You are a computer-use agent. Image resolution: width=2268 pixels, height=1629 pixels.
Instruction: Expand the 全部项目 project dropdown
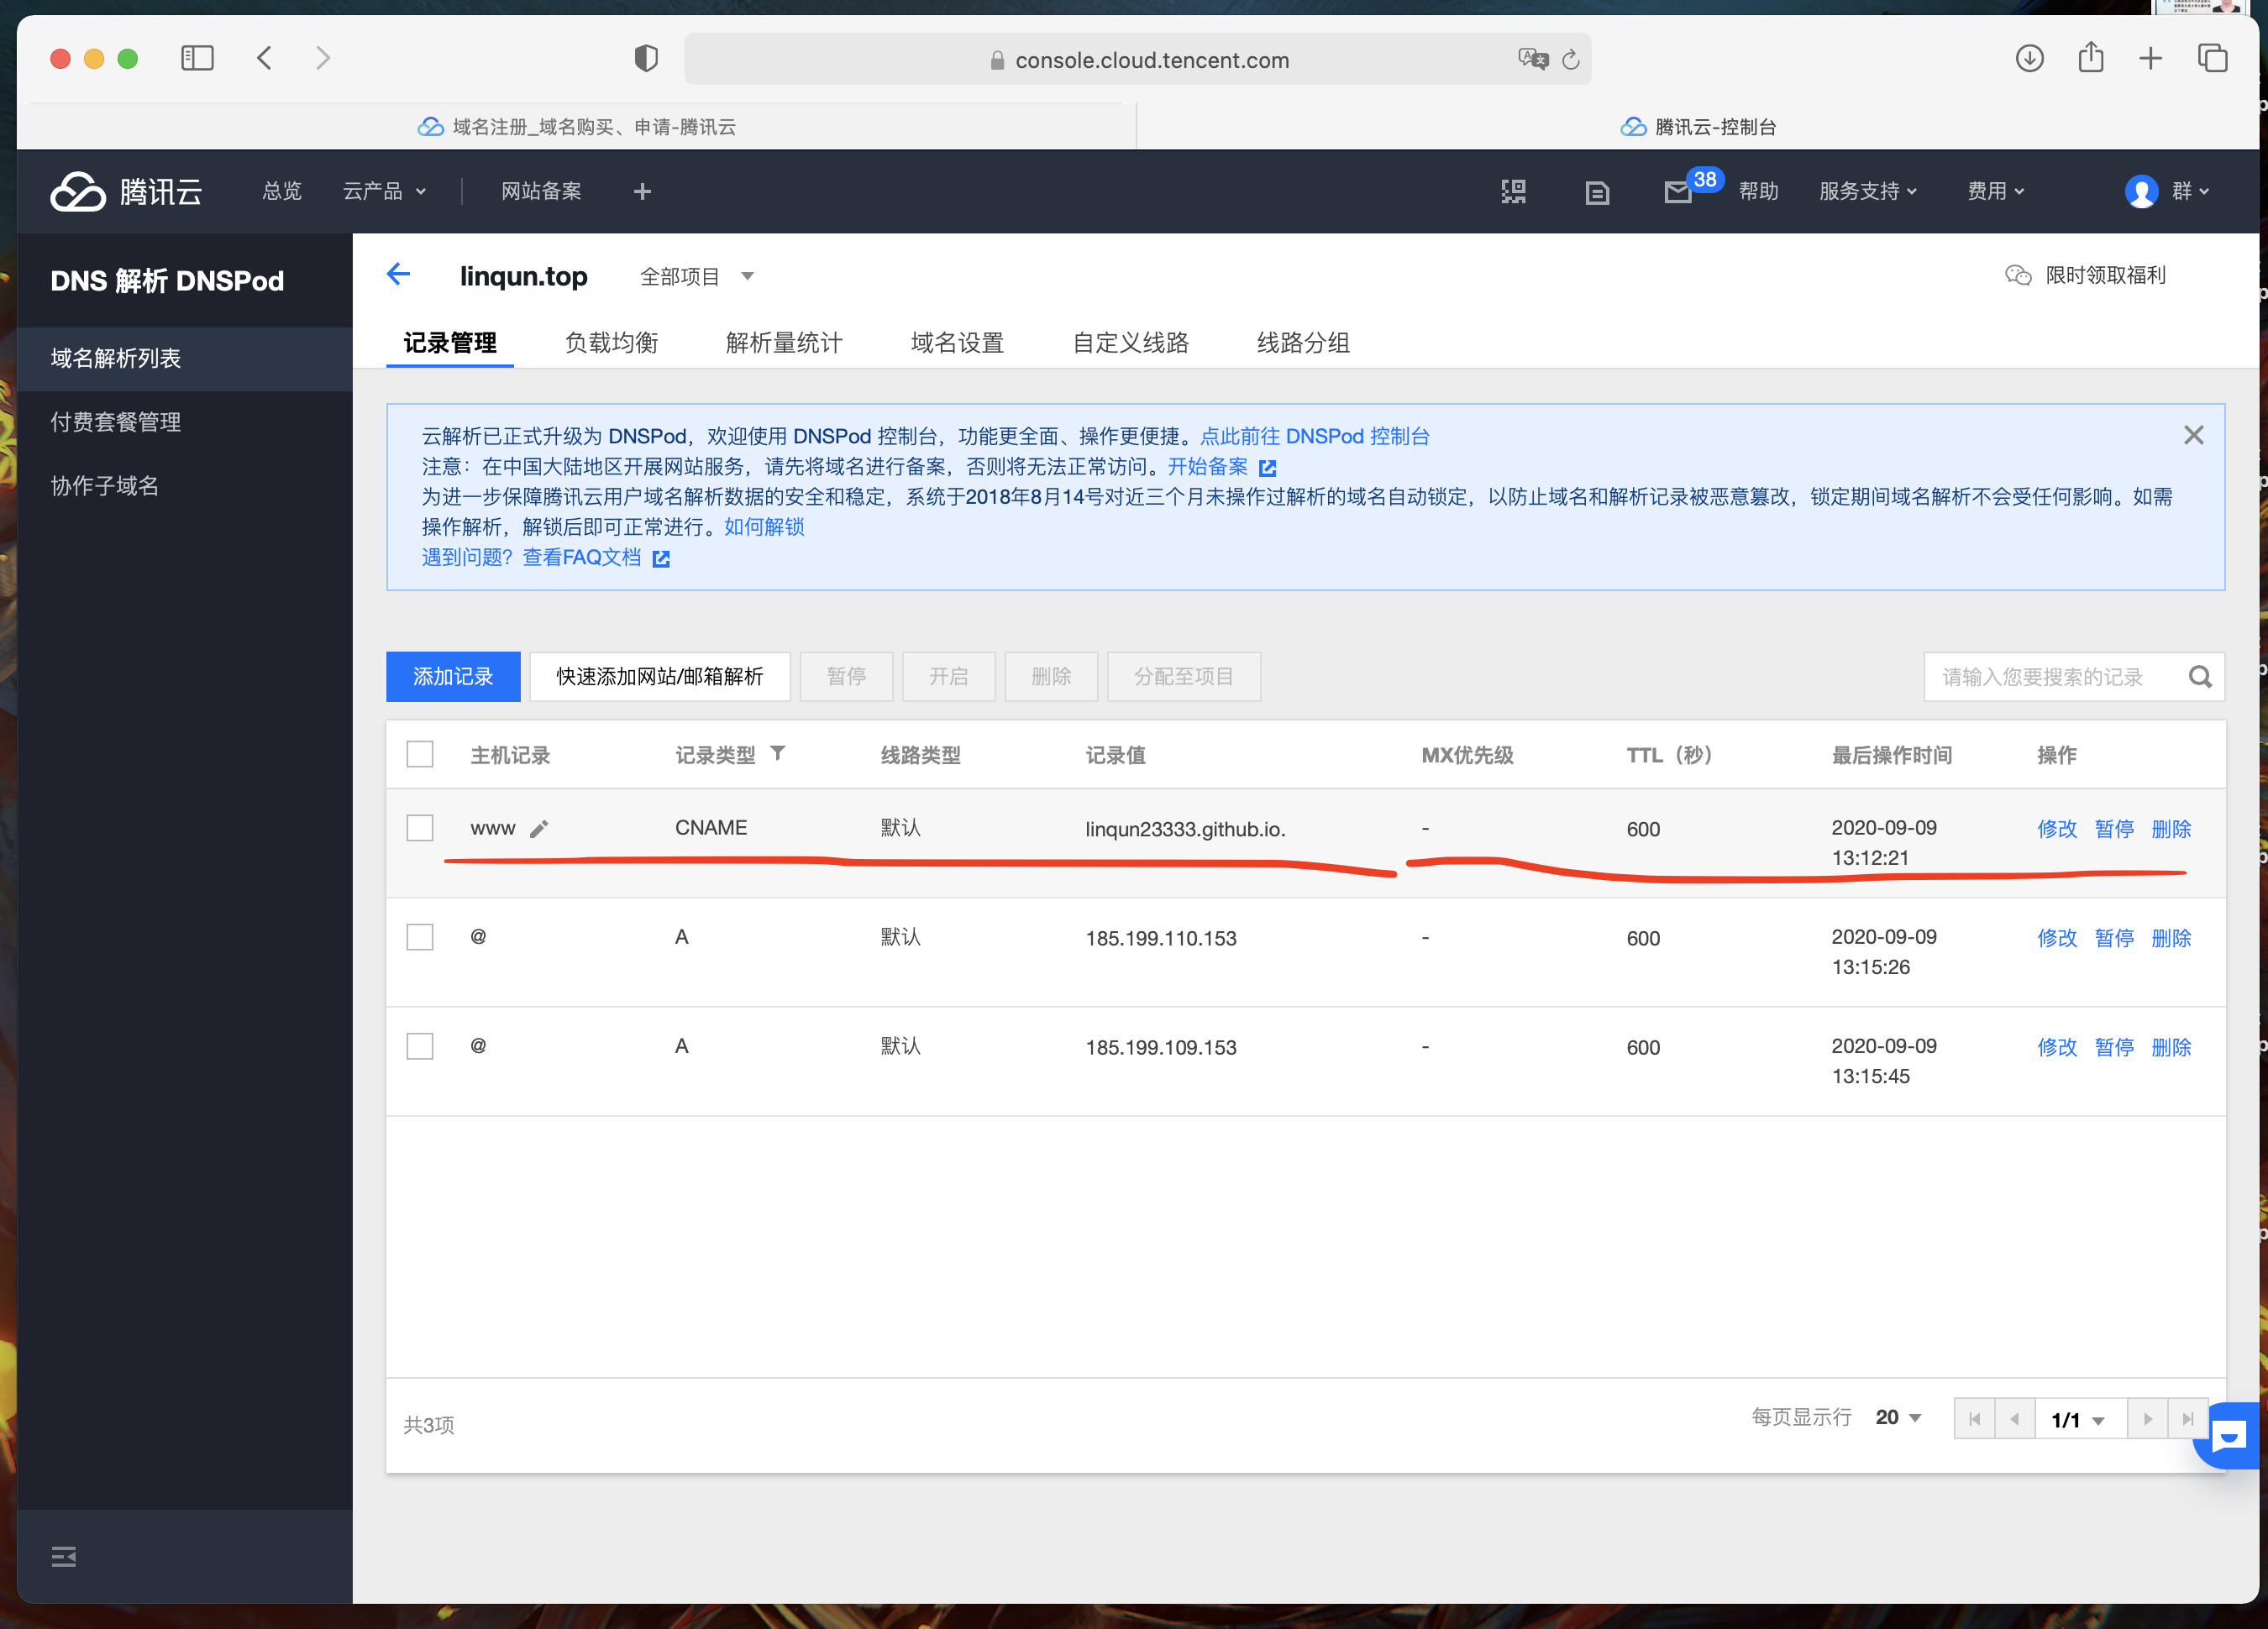click(x=697, y=277)
